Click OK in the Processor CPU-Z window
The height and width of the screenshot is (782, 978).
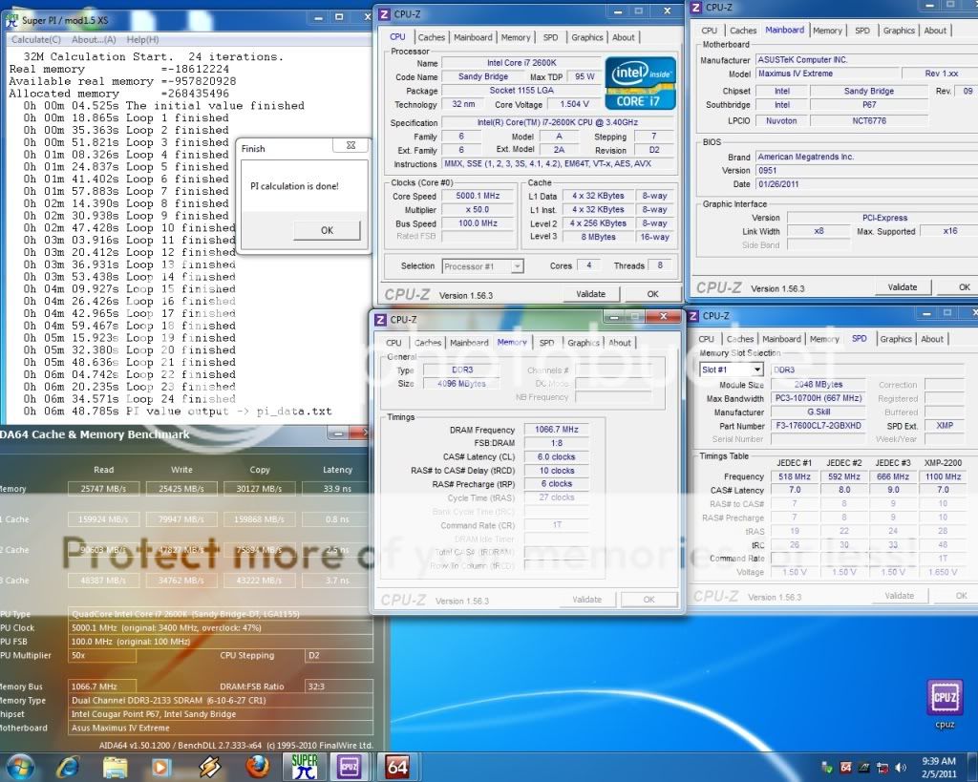tap(652, 294)
